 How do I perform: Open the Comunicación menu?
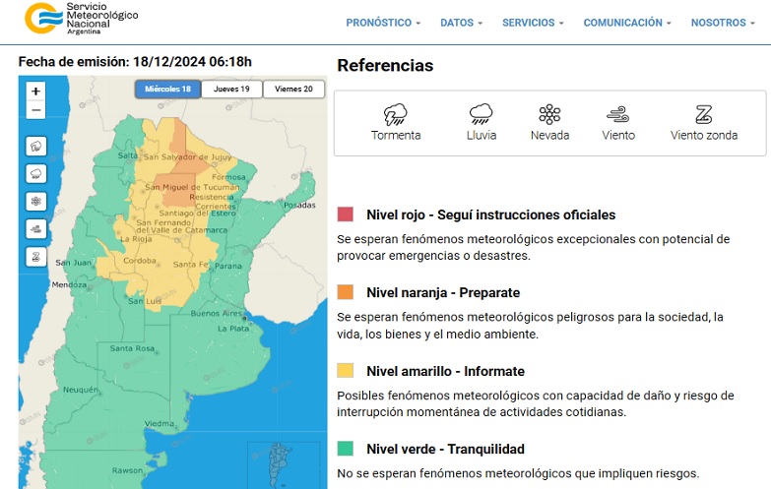[x=627, y=23]
